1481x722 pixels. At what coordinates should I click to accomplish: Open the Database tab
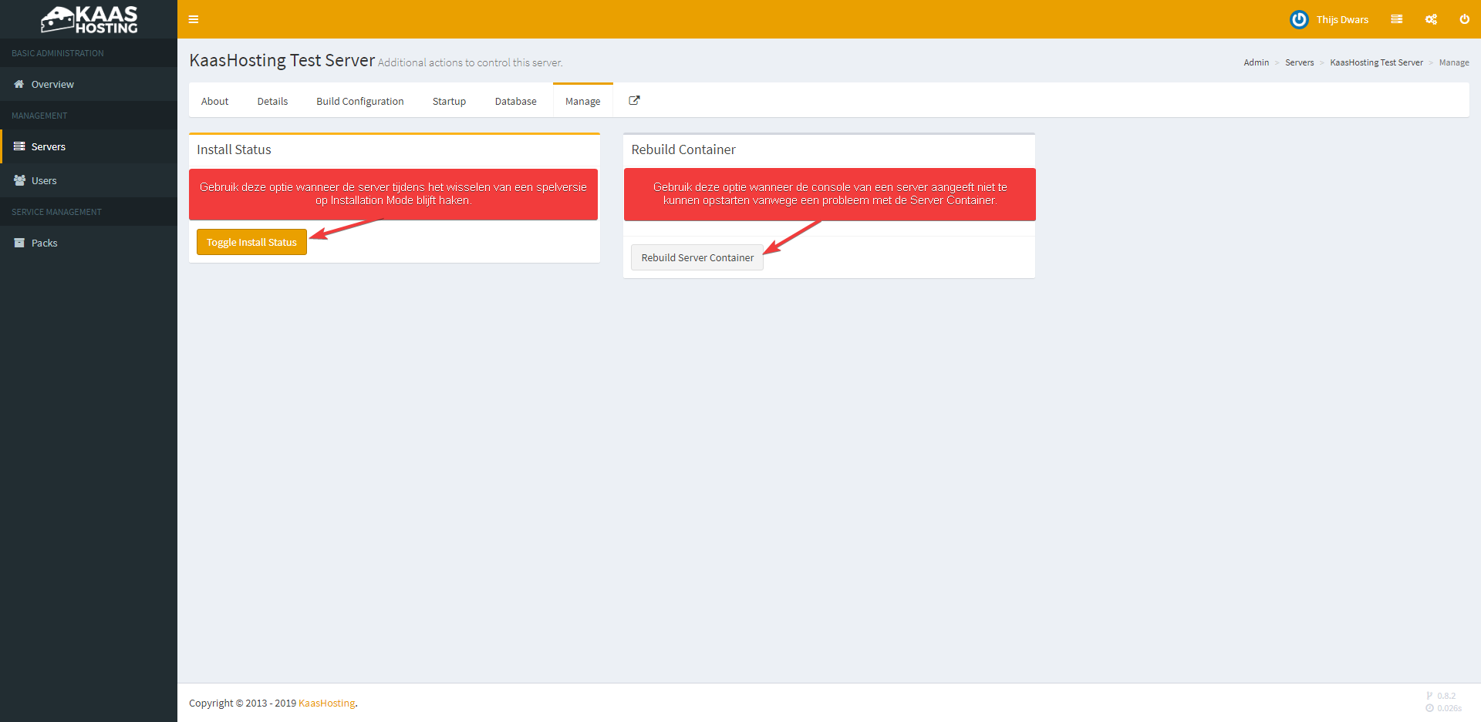(x=515, y=102)
